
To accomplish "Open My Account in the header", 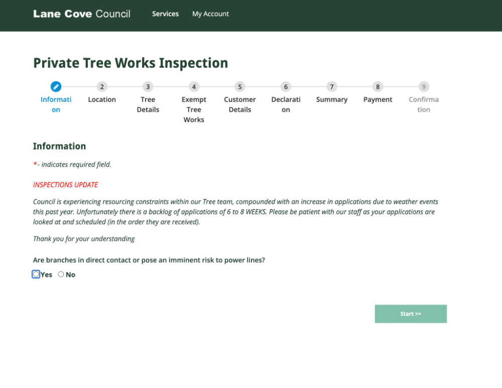I will click(x=210, y=14).
